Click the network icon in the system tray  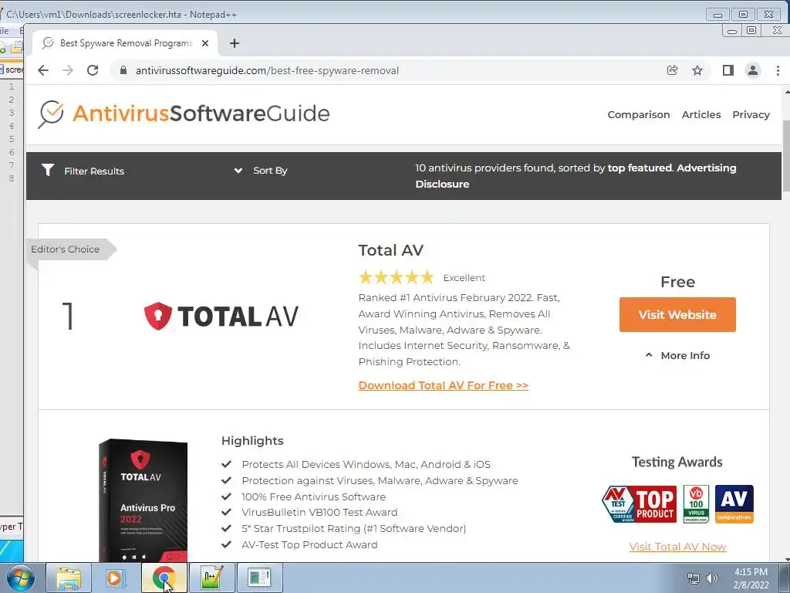tap(694, 578)
